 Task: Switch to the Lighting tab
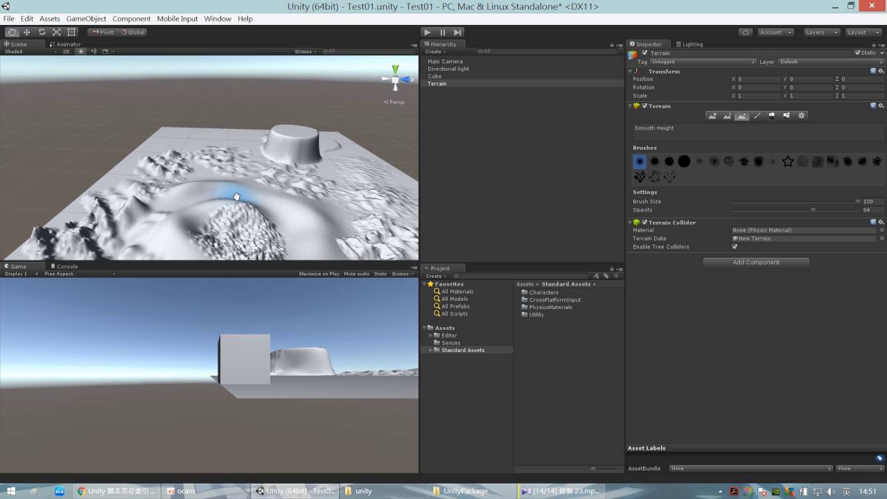[690, 44]
